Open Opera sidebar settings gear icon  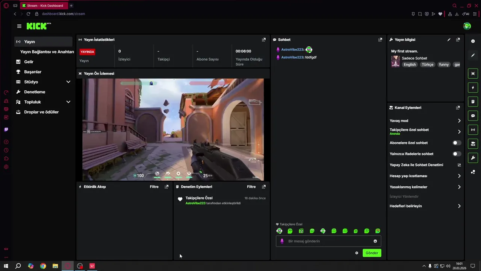[6, 167]
